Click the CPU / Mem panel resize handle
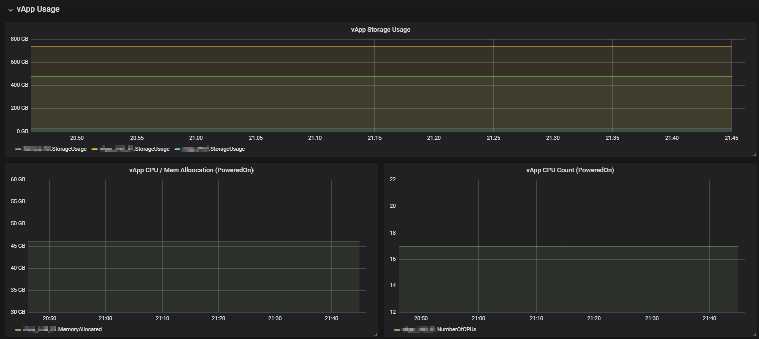 374,335
